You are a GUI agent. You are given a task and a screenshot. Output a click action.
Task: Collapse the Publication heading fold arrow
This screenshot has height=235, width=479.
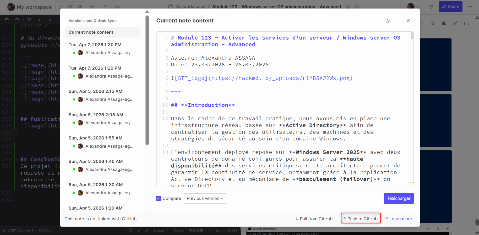17,119
